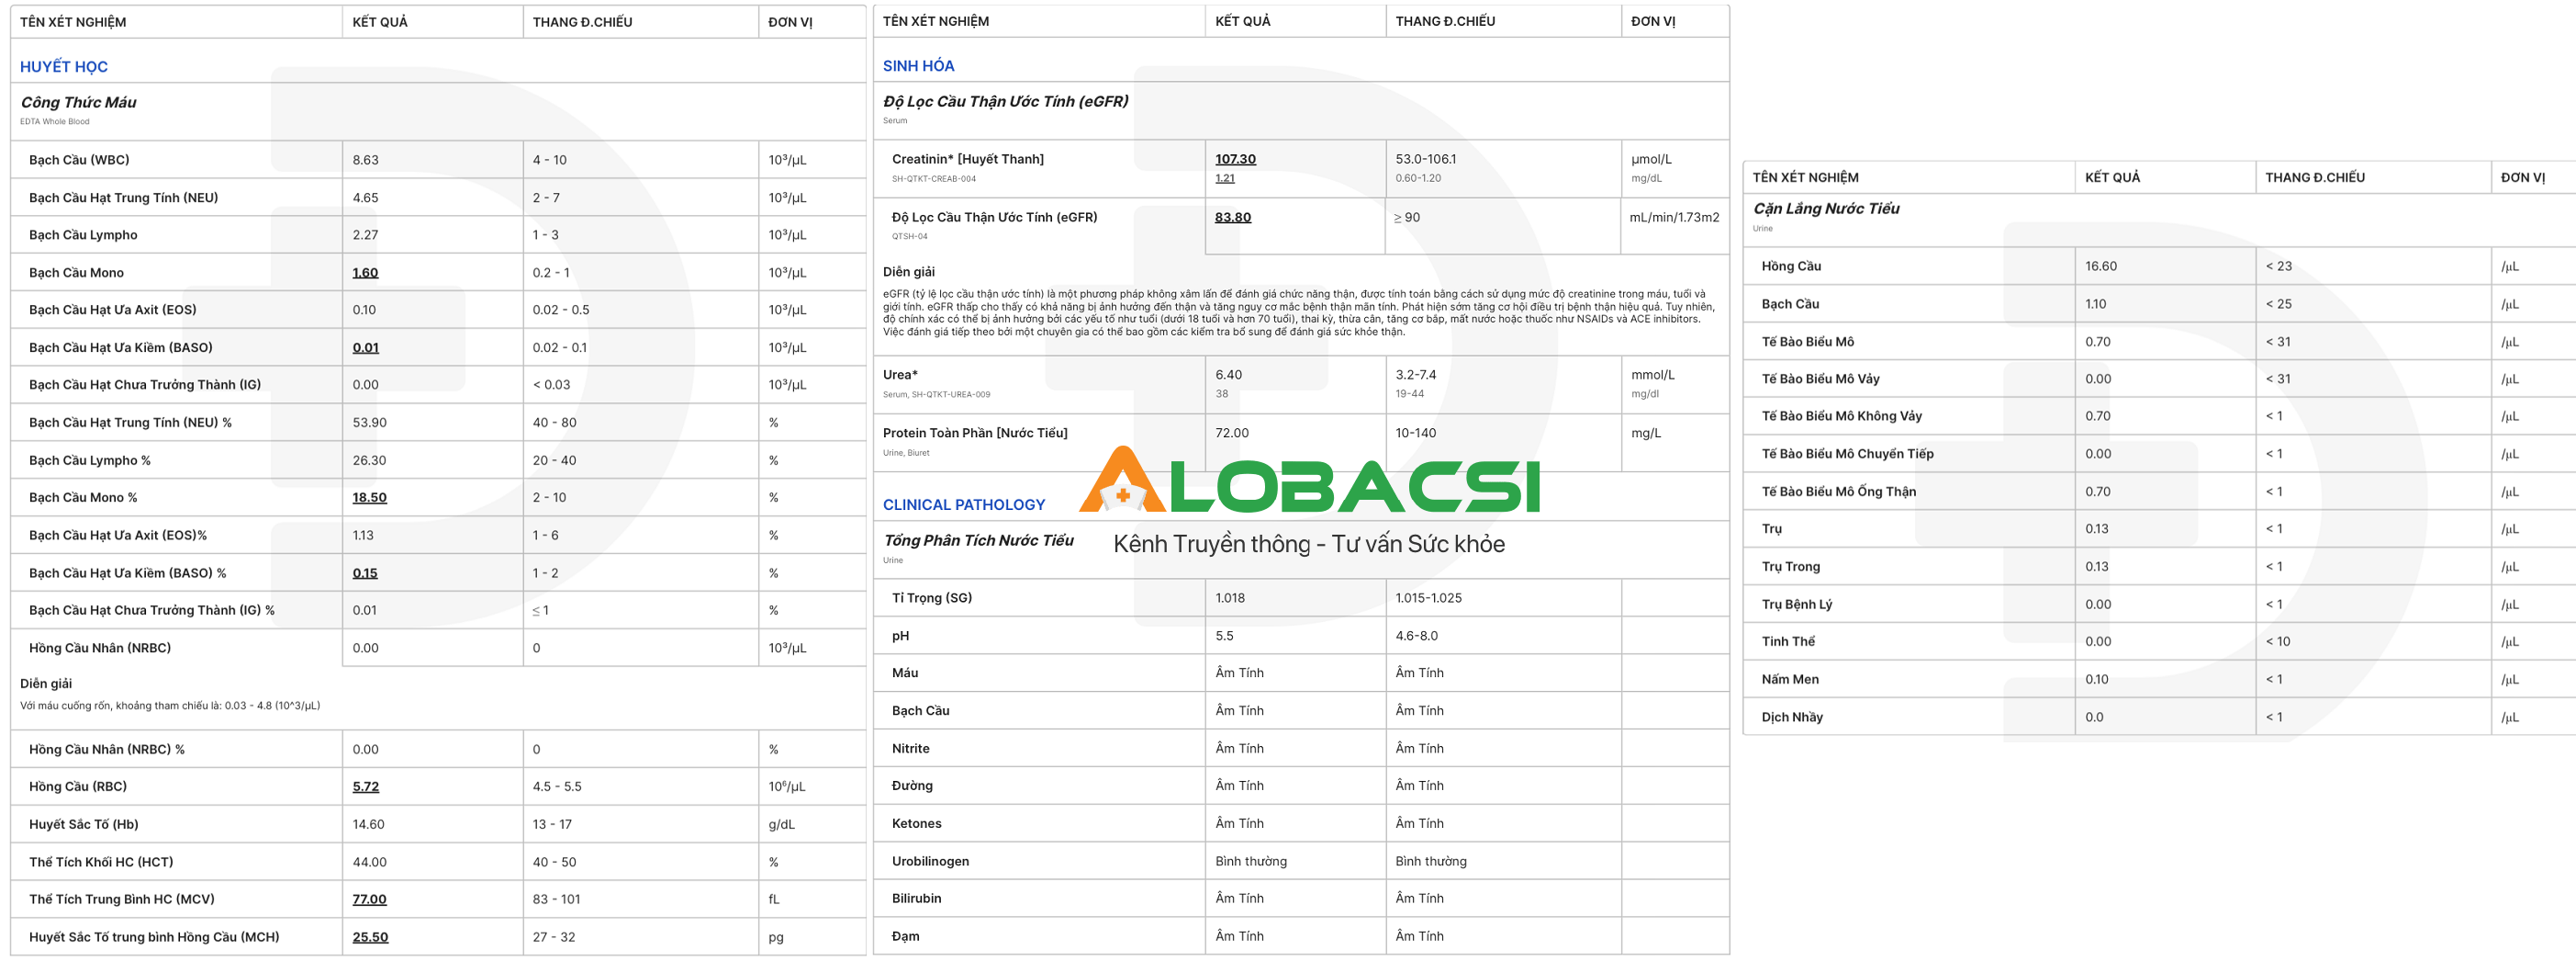2576x961 pixels.
Task: Select the CLINICAL PATHOLOGY section heading
Action: tap(963, 504)
